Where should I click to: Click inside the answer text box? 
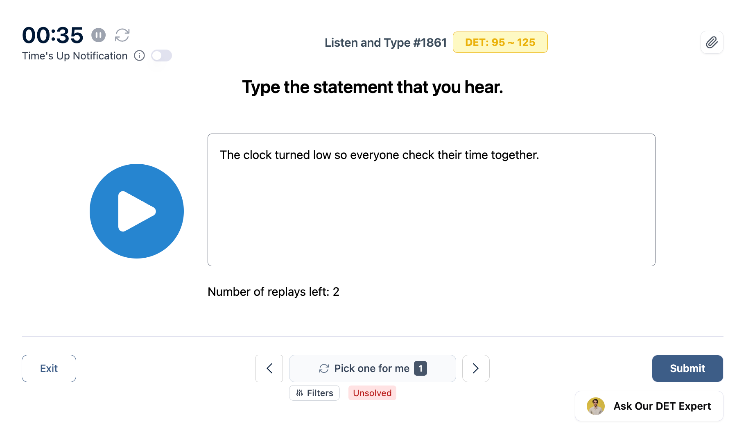coord(431,205)
